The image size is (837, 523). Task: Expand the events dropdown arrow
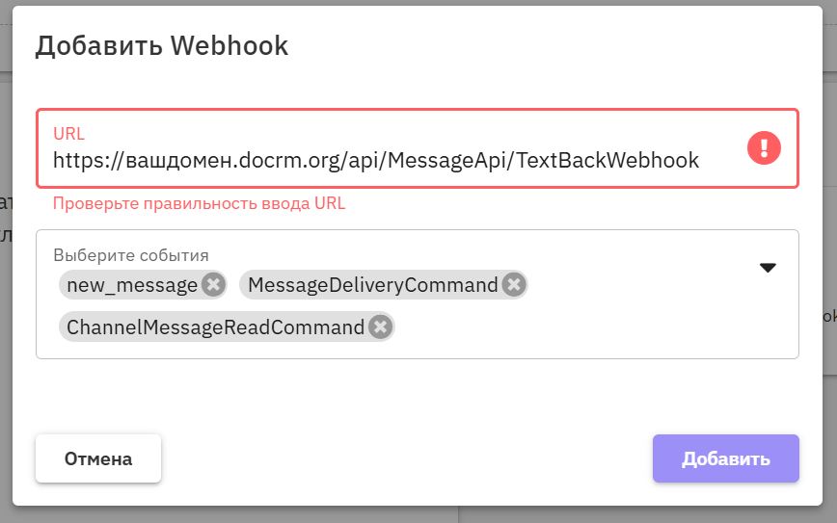coord(768,268)
